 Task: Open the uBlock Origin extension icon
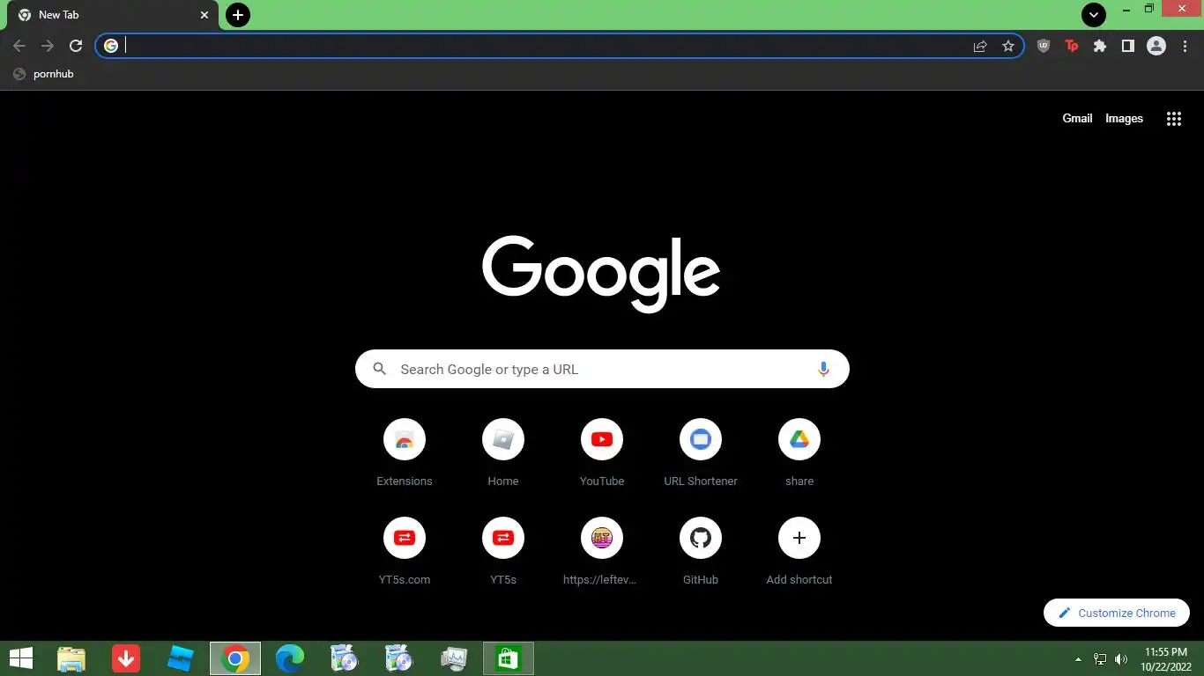point(1044,46)
